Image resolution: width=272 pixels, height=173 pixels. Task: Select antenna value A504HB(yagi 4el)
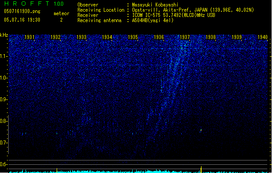(153, 20)
